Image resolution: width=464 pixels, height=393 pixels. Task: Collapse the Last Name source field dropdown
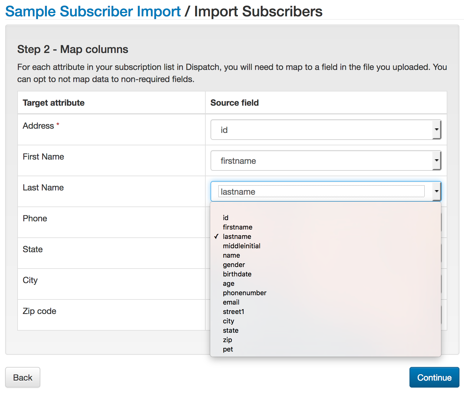(326, 192)
